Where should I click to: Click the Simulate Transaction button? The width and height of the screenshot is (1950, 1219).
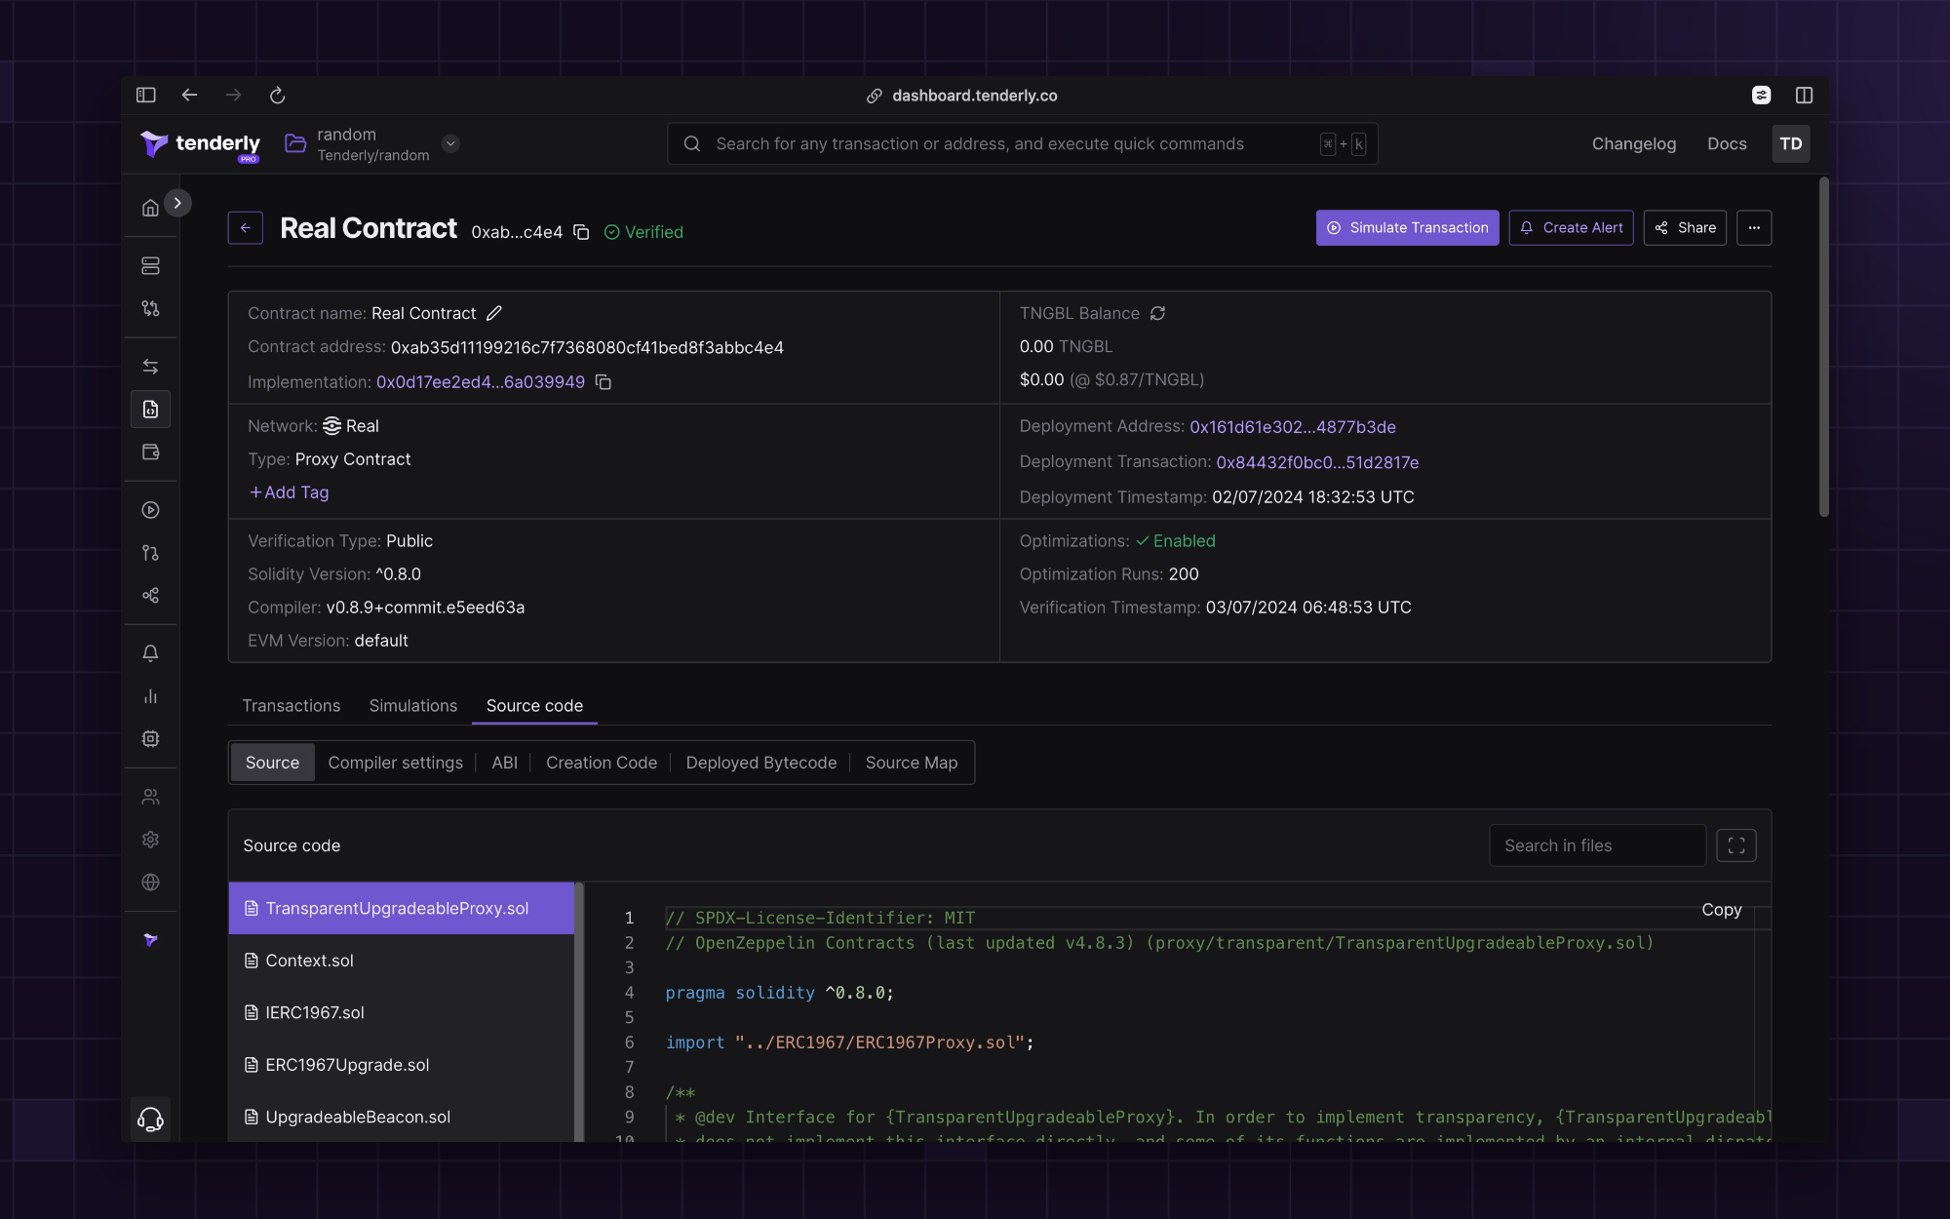(1407, 227)
